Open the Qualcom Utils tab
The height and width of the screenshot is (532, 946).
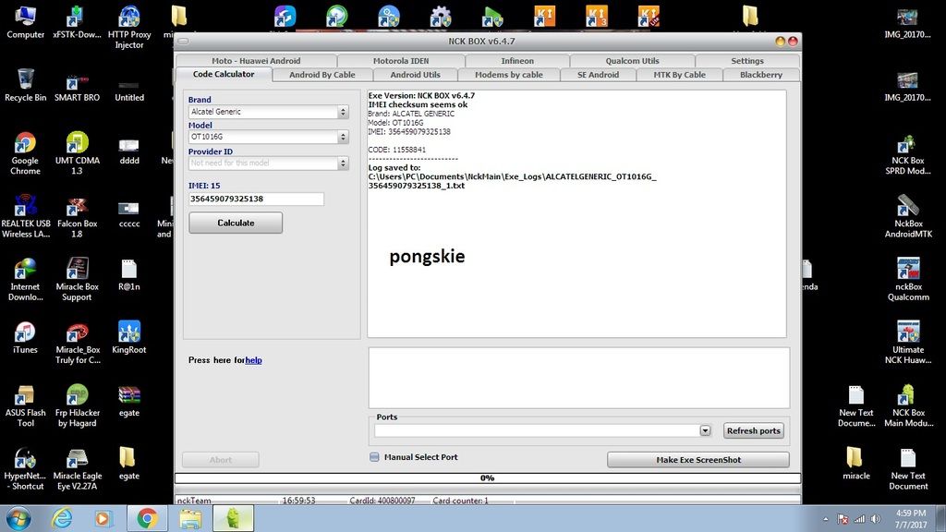[x=632, y=61]
